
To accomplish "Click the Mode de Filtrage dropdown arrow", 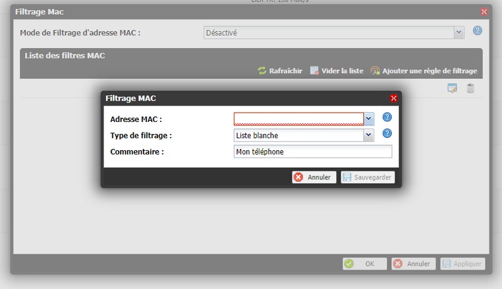I will click(x=459, y=33).
